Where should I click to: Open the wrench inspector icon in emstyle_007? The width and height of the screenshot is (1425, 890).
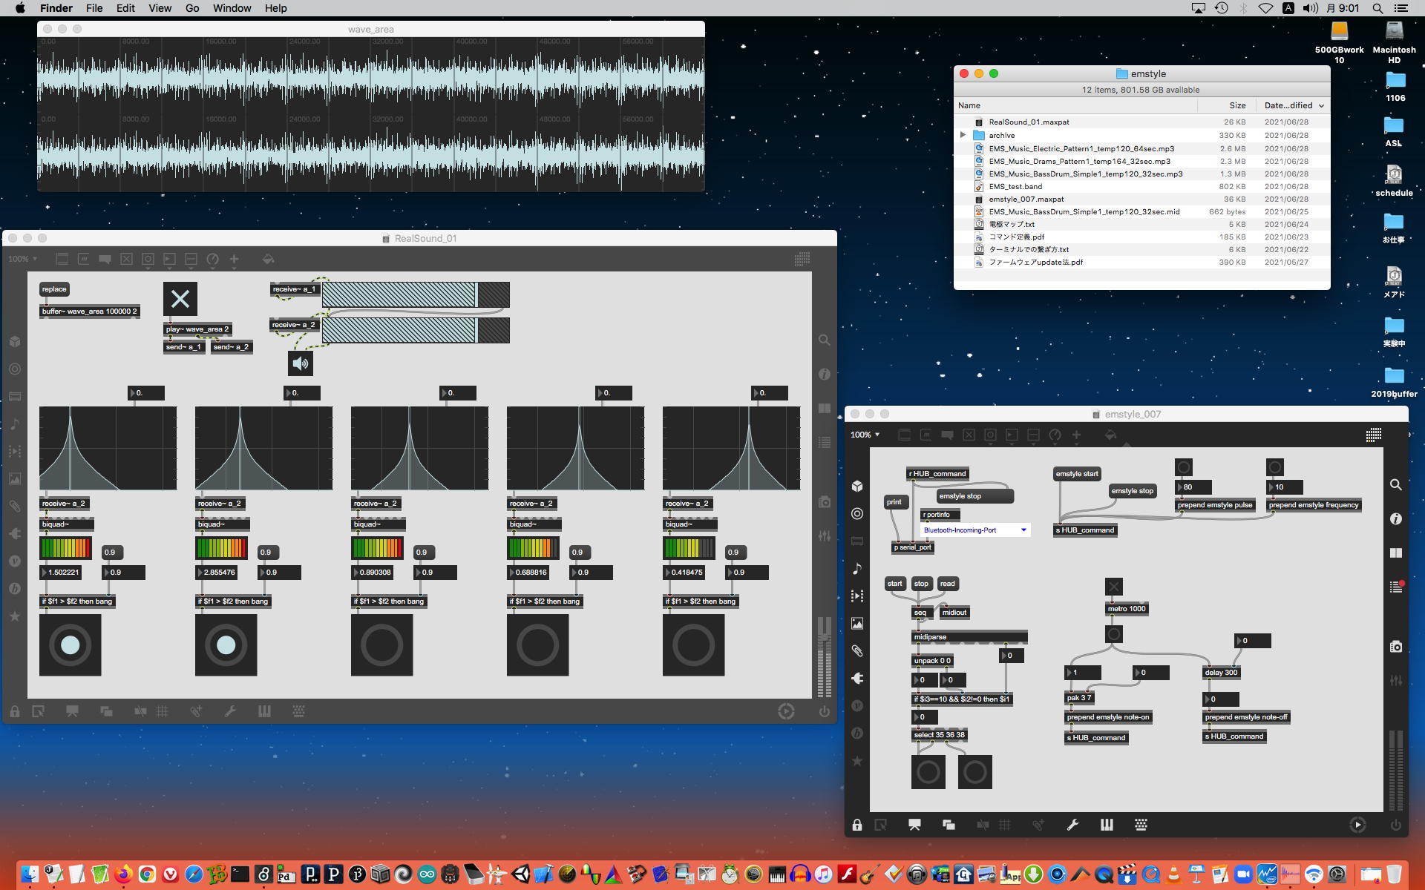(x=1072, y=825)
